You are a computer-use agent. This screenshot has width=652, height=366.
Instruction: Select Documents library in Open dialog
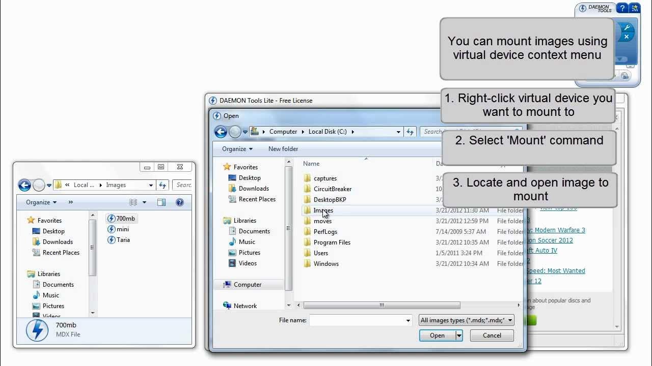(x=254, y=231)
